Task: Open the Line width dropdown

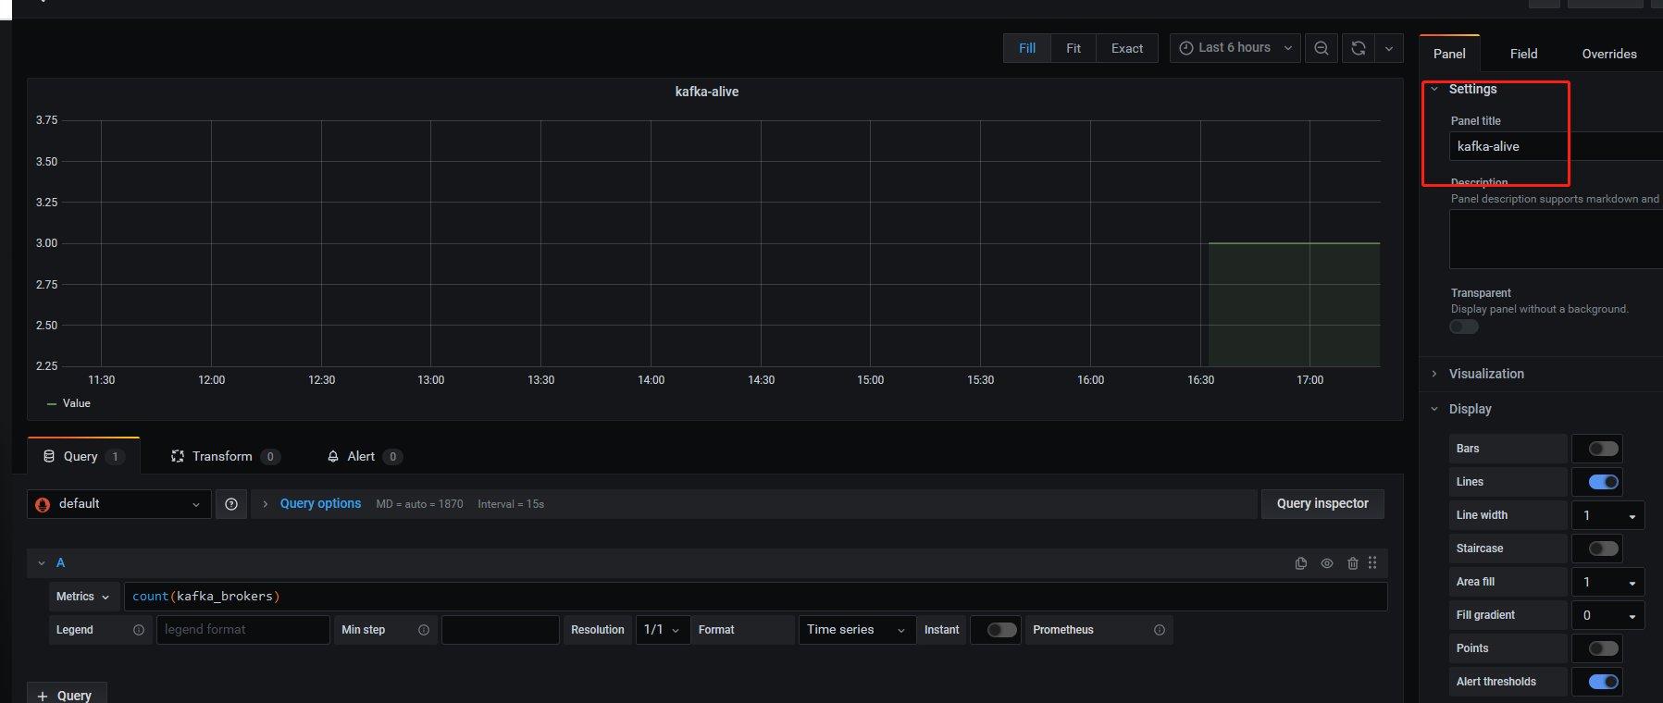Action: 1608,515
